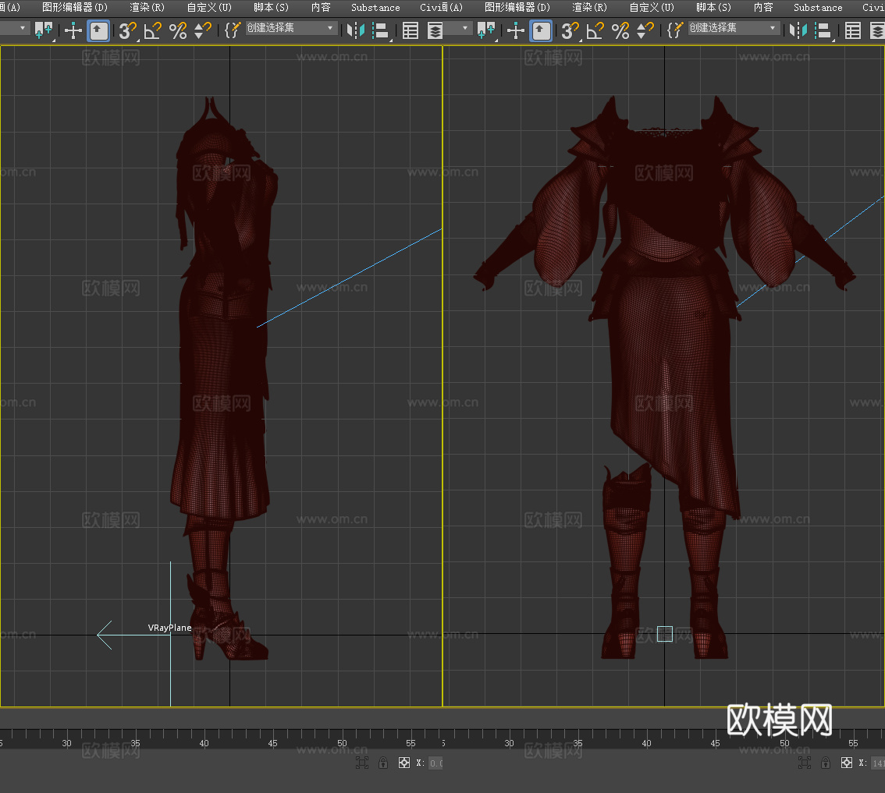Image resolution: width=885 pixels, height=793 pixels.
Task: Toggle Percent Snap in side-view window
Action: 179,30
